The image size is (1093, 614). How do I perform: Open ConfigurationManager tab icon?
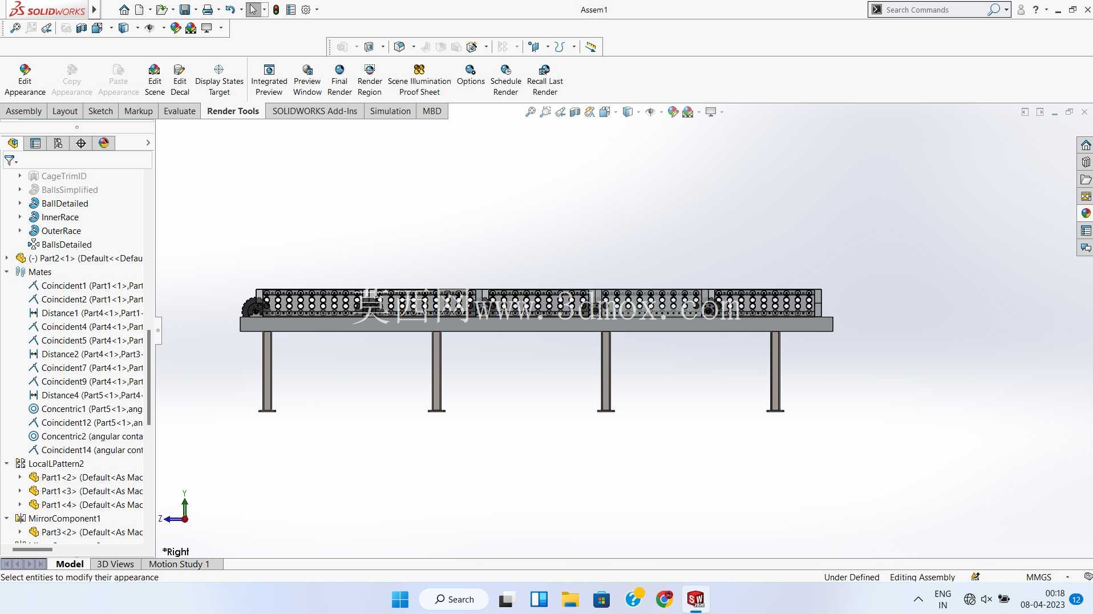[x=58, y=143]
